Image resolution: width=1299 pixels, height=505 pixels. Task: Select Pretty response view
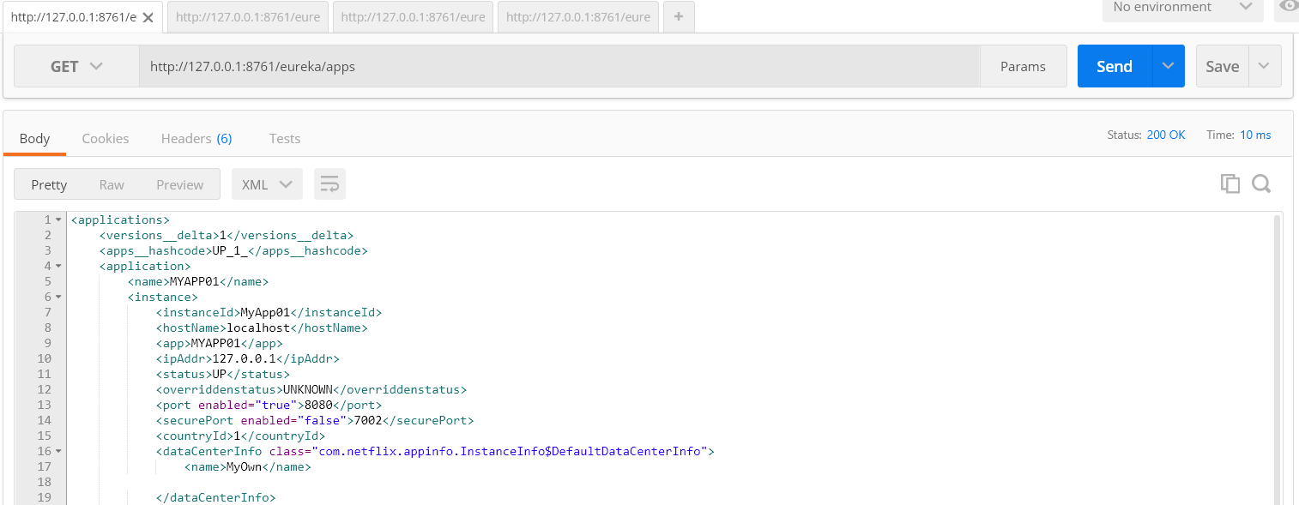tap(49, 184)
